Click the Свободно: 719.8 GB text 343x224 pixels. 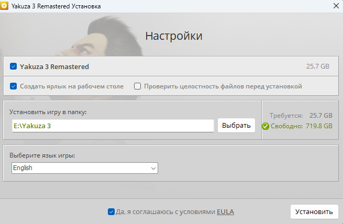(302, 126)
